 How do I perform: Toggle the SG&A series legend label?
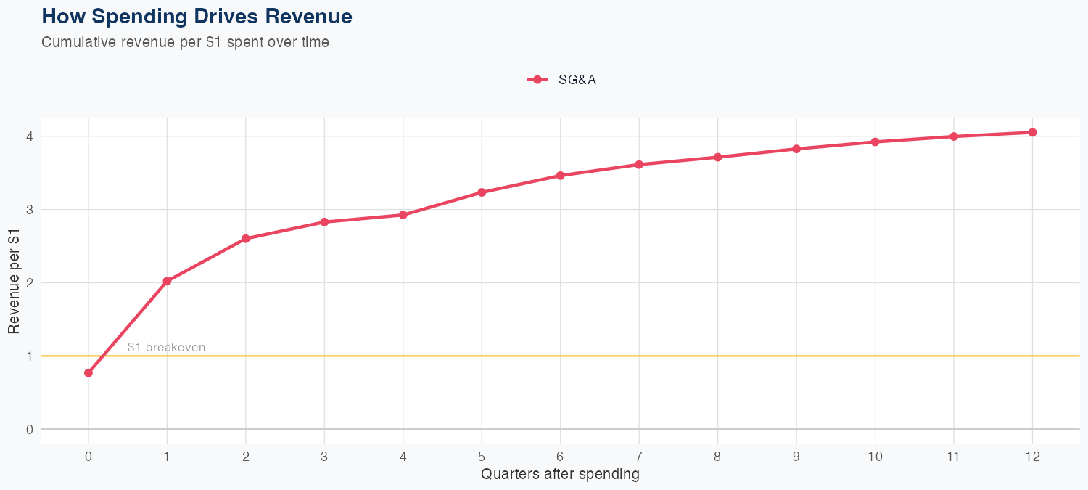577,80
